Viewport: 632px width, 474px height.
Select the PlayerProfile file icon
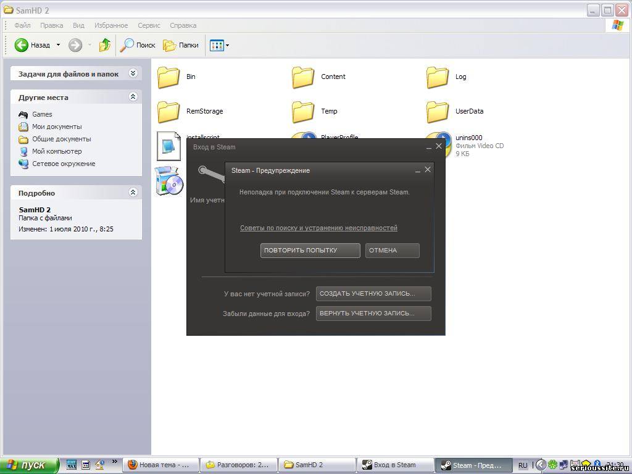[x=305, y=135]
